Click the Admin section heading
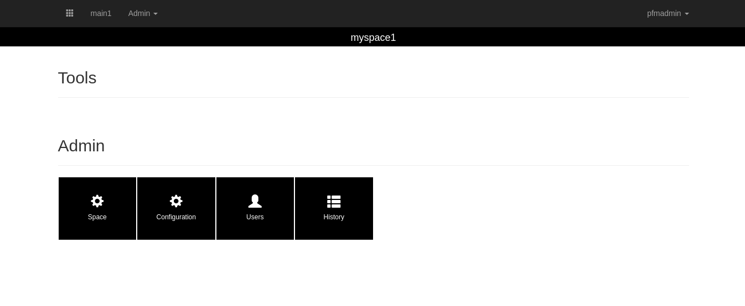Viewport: 745px width, 306px height. click(81, 146)
